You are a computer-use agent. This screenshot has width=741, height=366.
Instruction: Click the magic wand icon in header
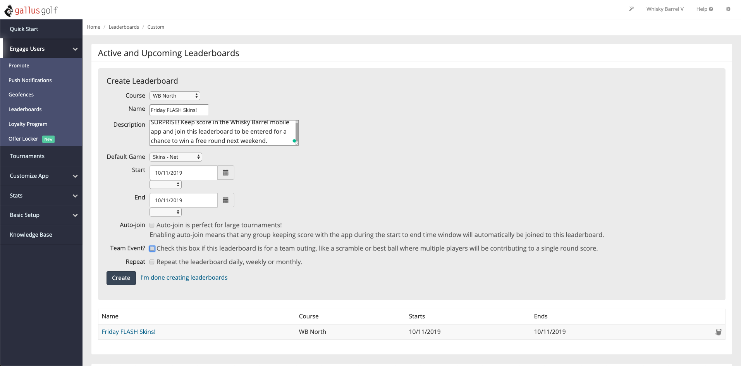(631, 9)
